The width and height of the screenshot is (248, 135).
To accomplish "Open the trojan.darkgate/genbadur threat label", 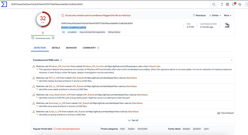I will click(68, 129).
